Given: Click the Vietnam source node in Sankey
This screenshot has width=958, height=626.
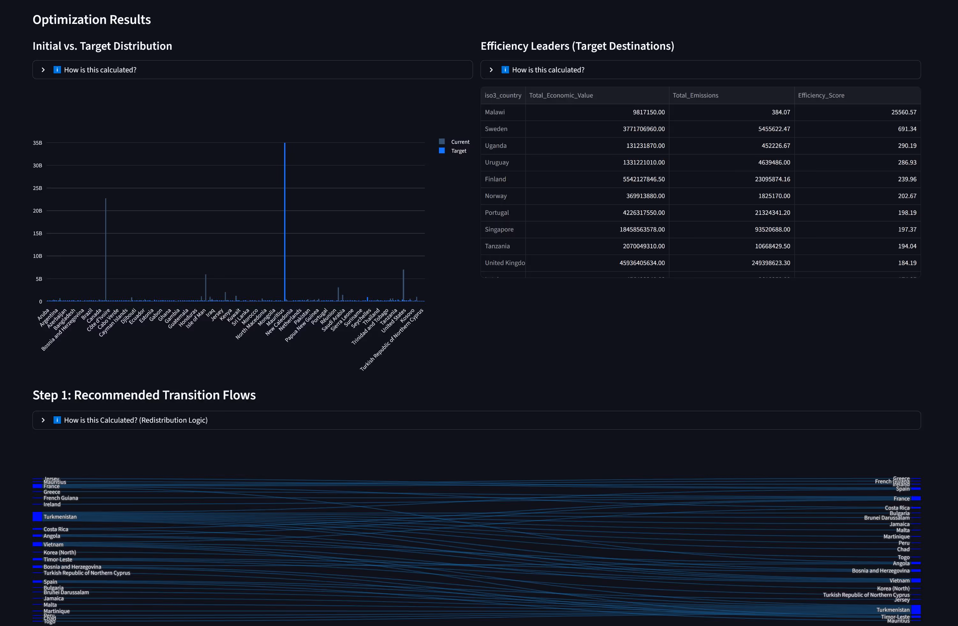Looking at the screenshot, I should pyautogui.click(x=37, y=544).
